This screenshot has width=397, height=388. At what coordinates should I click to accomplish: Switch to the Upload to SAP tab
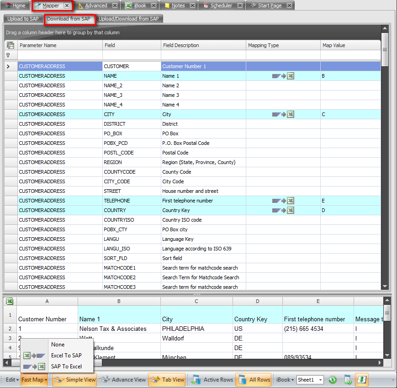[23, 19]
